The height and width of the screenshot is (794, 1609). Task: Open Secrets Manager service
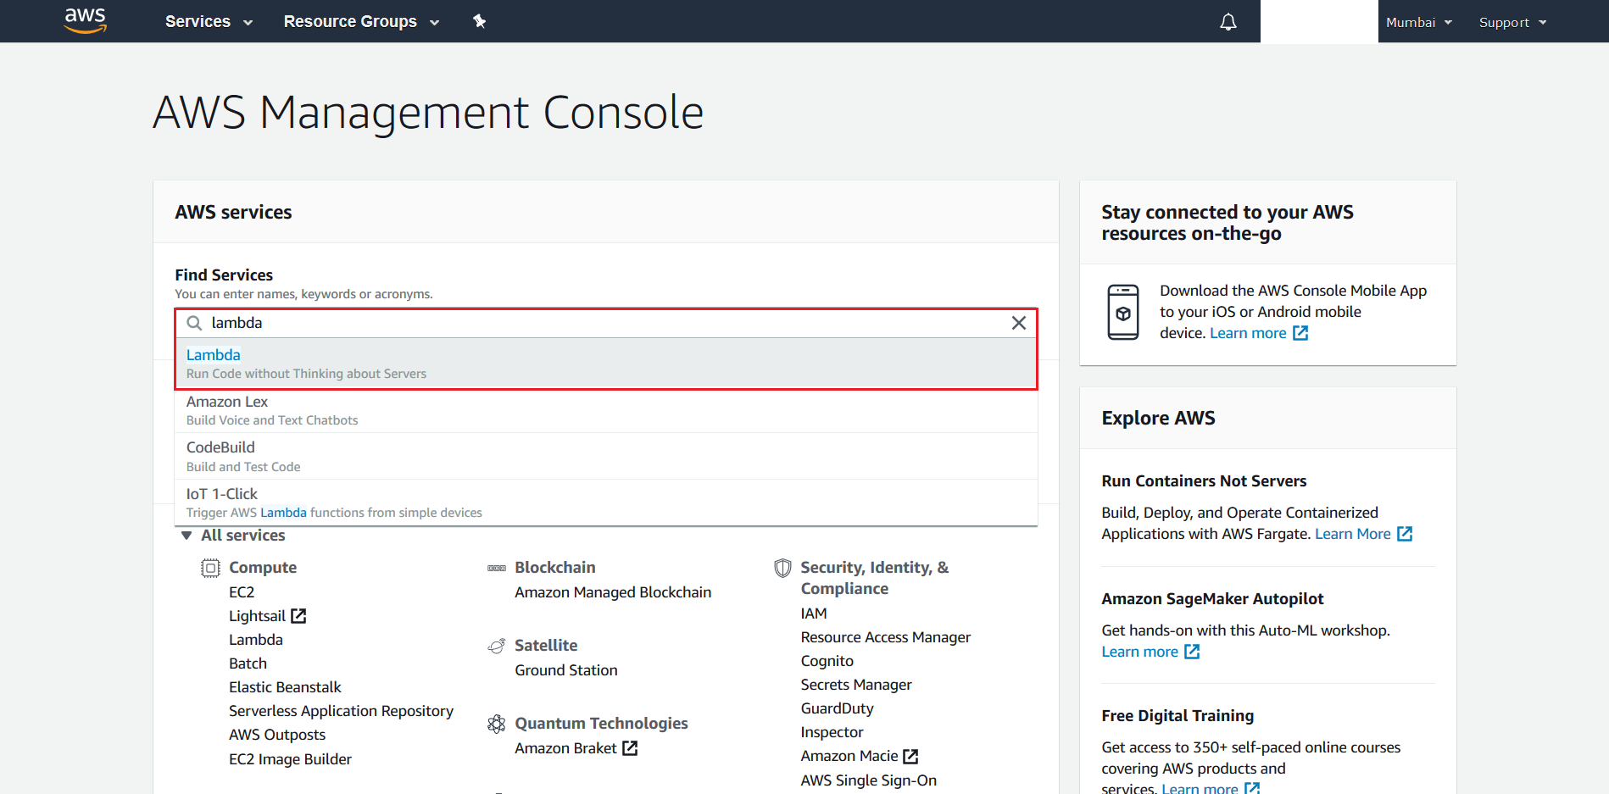pyautogui.click(x=856, y=685)
